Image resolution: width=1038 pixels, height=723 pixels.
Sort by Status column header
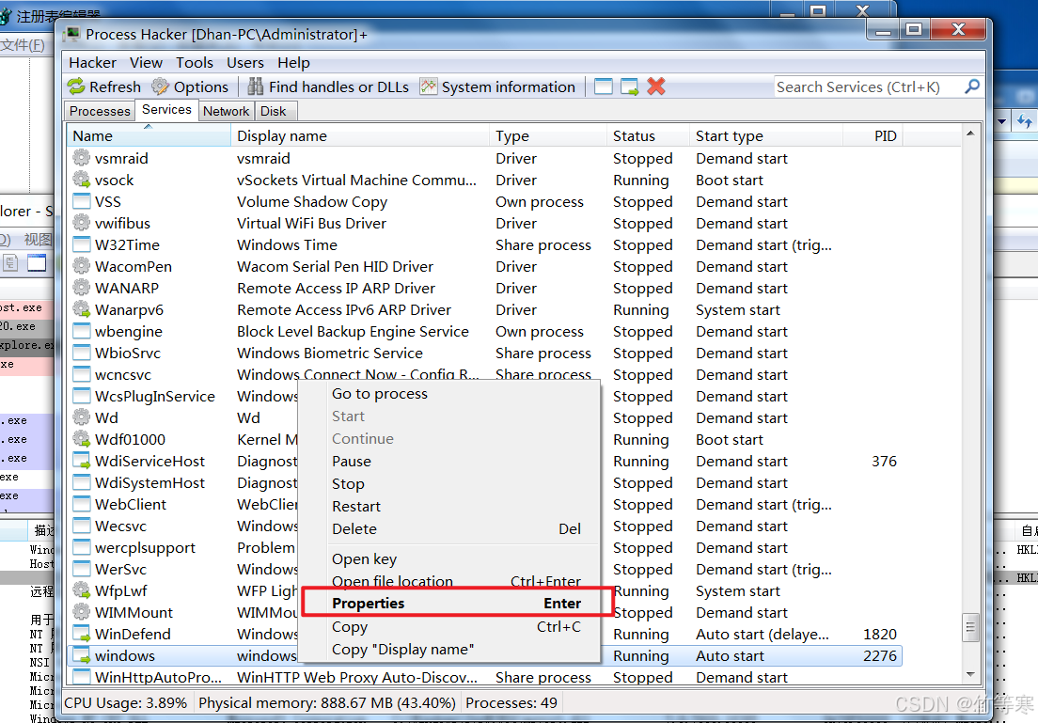point(648,136)
